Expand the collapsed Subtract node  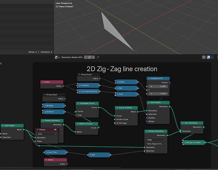(45, 112)
